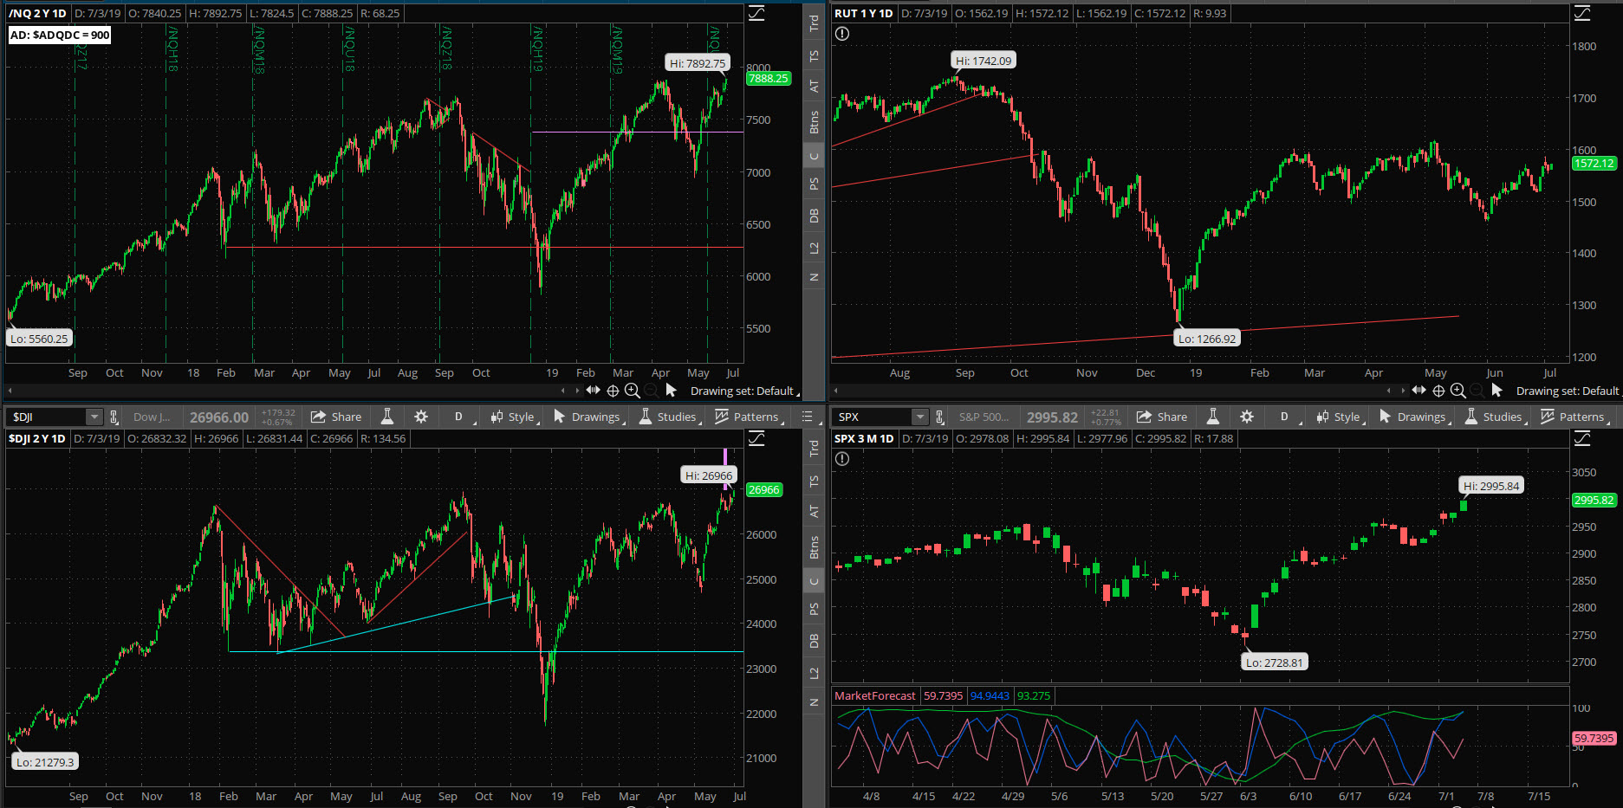Image resolution: width=1623 pixels, height=808 pixels.
Task: Open Btns side tab beside /NQ chart
Action: click(814, 122)
